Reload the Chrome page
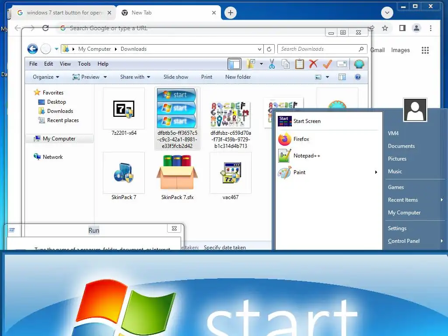The image size is (448, 336). (45, 28)
